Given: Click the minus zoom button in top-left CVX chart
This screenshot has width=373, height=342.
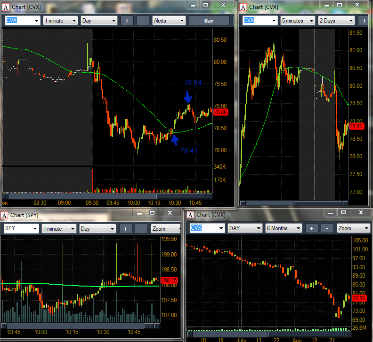Looking at the screenshot, I should (x=143, y=21).
